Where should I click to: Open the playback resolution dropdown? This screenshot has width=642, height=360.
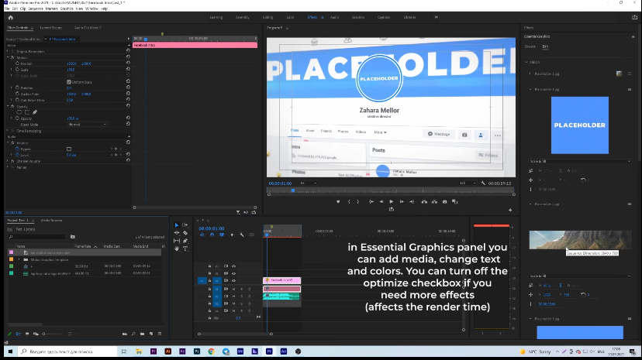pos(468,183)
